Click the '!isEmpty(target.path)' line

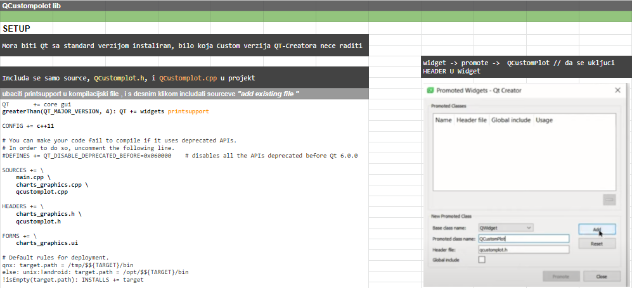pos(72,280)
